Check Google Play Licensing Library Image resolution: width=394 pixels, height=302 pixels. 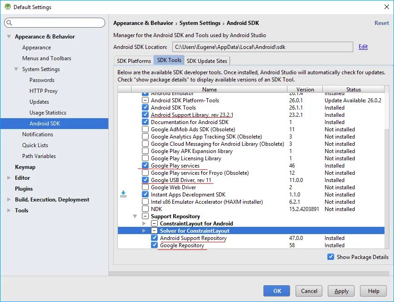point(145,158)
